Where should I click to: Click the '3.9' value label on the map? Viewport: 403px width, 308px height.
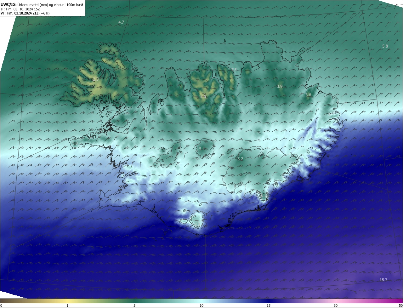(x=280, y=86)
